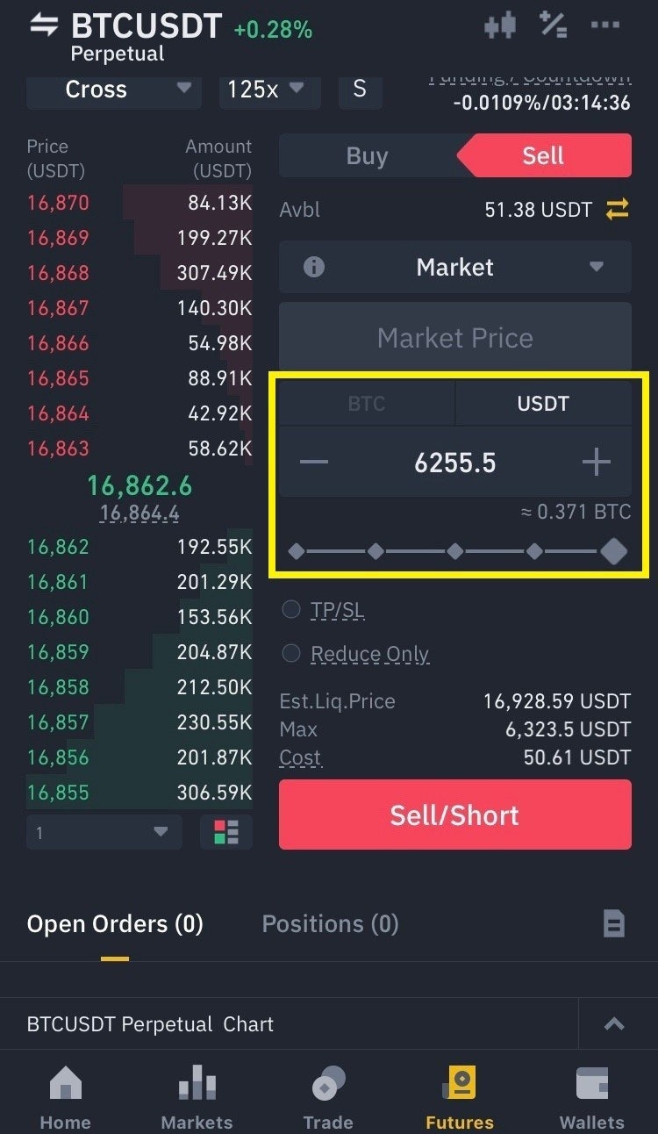
Task: Go to the Wallets tab
Action: click(592, 1098)
